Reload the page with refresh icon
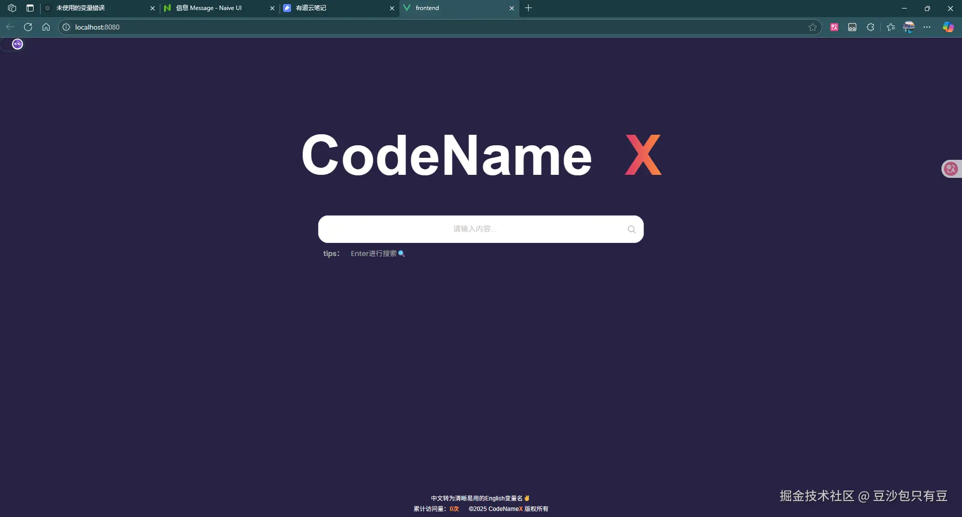The width and height of the screenshot is (962, 517). click(28, 27)
